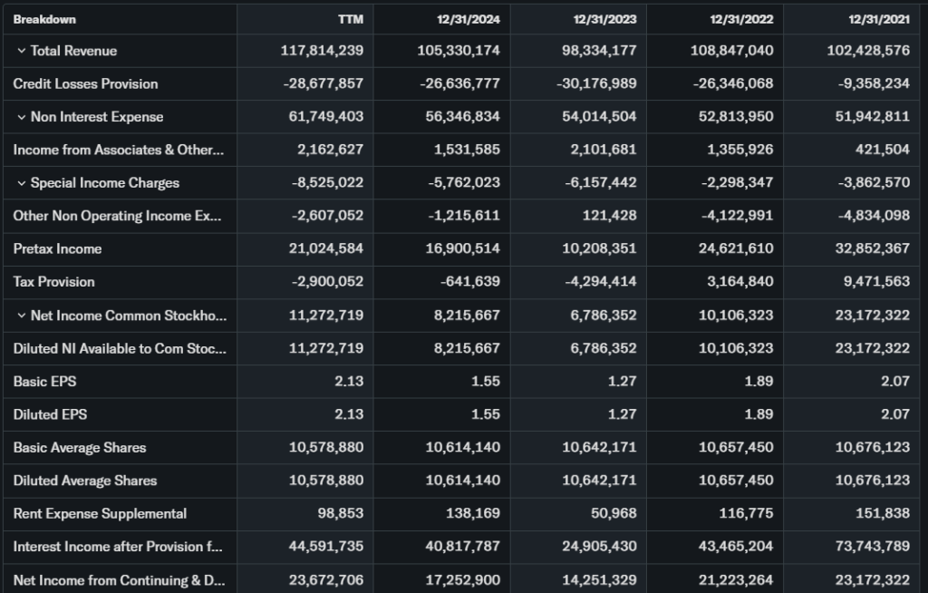Click the 12/31/2021 column header
The height and width of the screenshot is (593, 928).
point(877,19)
